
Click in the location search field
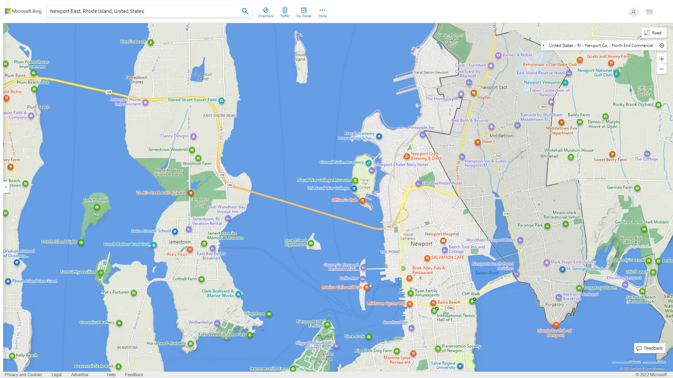[x=144, y=11]
